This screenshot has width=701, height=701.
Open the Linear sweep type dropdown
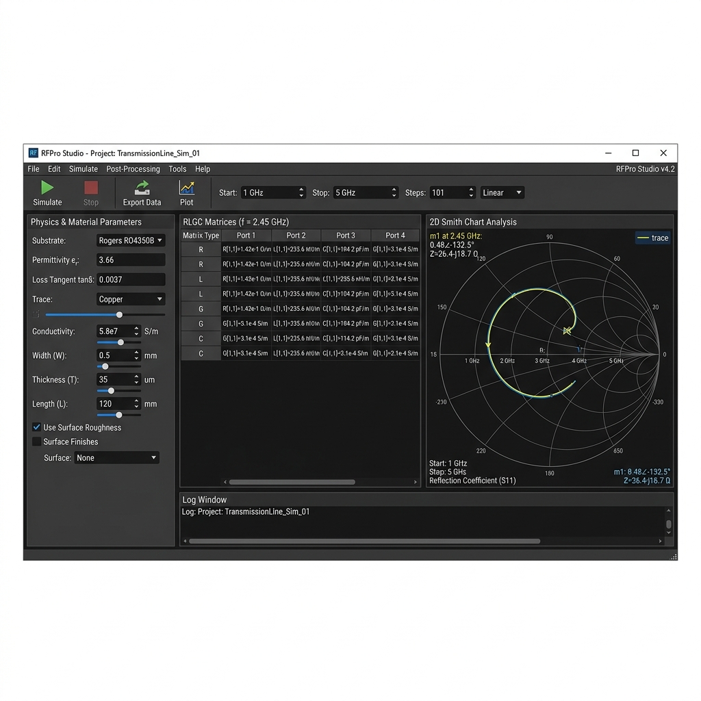click(502, 192)
